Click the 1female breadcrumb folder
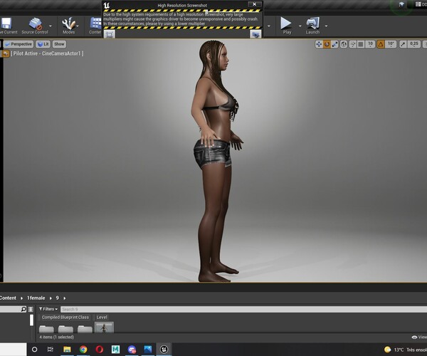The width and height of the screenshot is (427, 356). [36, 298]
